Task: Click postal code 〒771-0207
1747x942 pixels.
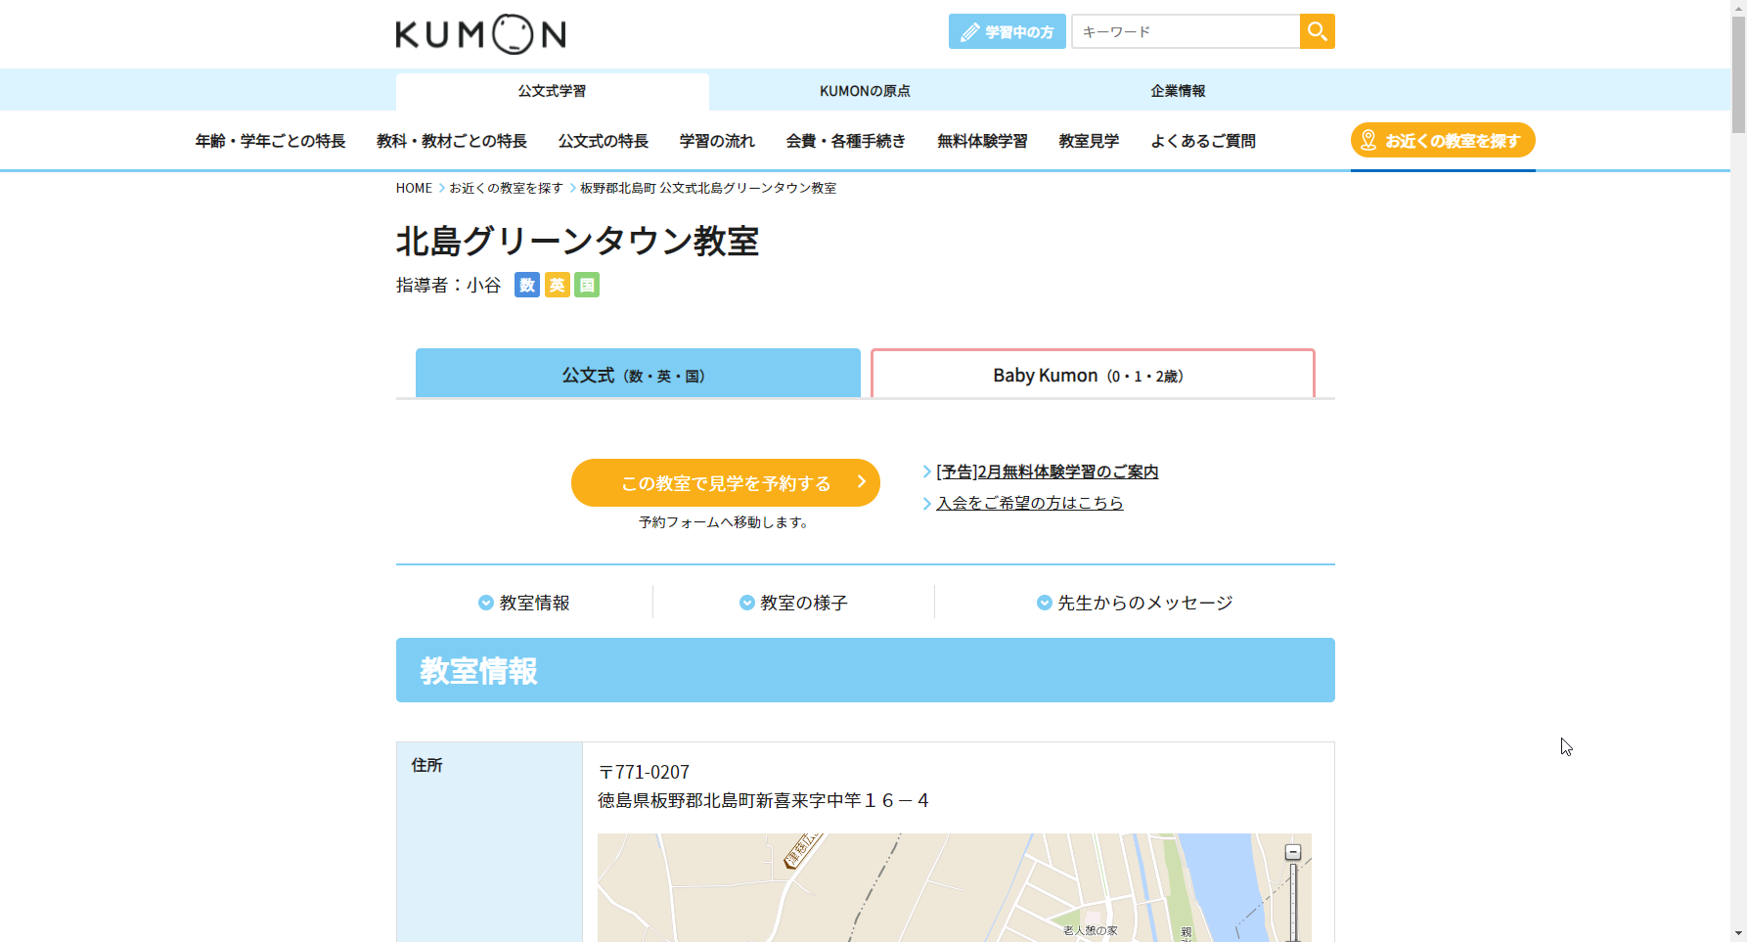Action: pyautogui.click(x=644, y=772)
